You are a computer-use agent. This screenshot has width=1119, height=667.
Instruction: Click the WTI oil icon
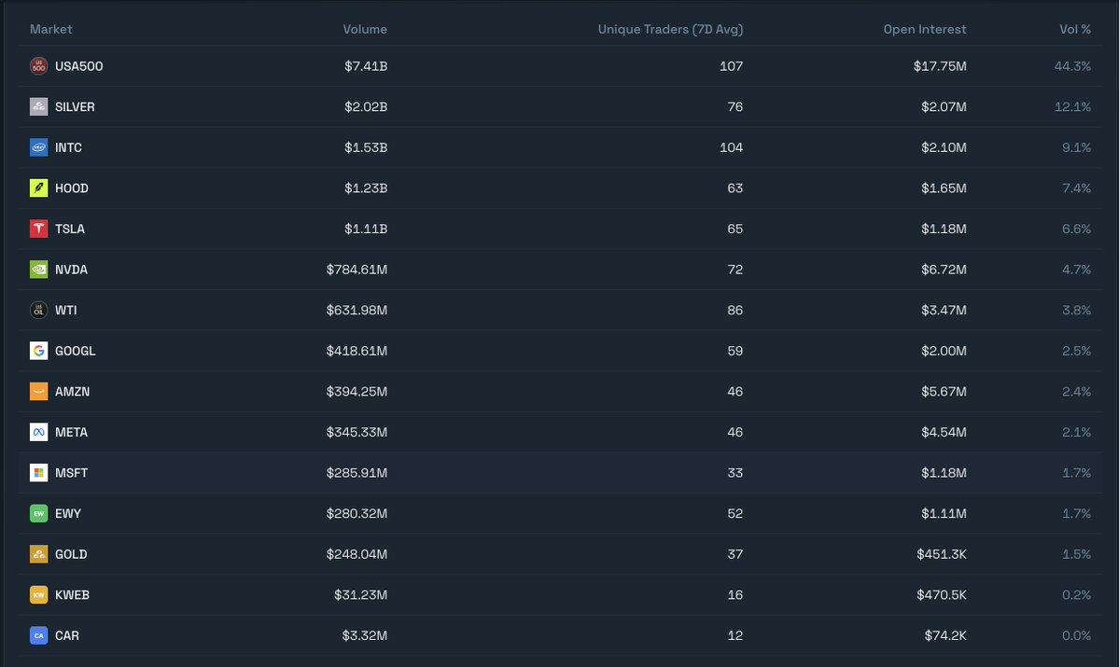(38, 310)
